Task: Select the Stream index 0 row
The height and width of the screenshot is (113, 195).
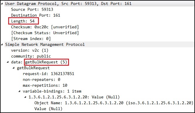Action: [31, 39]
